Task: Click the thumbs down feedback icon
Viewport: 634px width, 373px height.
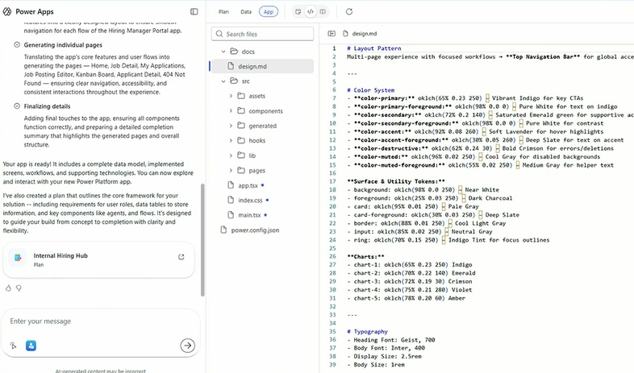Action: 19,288
